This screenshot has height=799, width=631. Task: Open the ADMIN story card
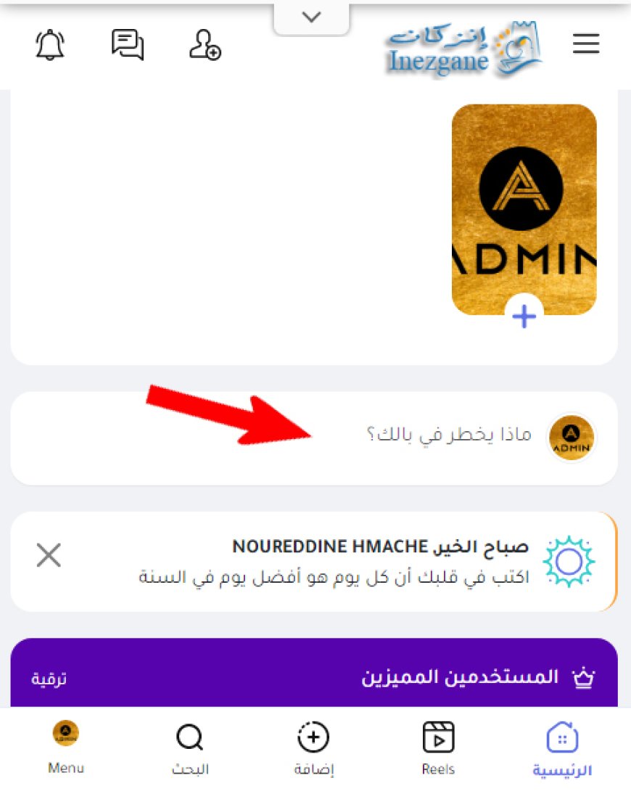[524, 210]
